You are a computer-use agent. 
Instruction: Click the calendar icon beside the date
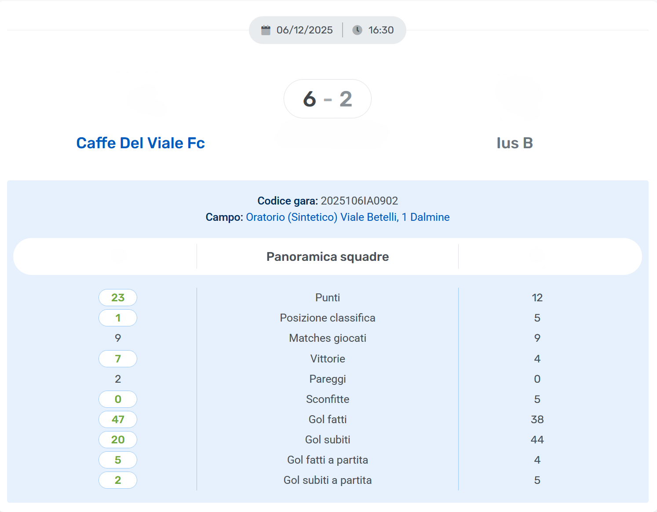coord(266,30)
